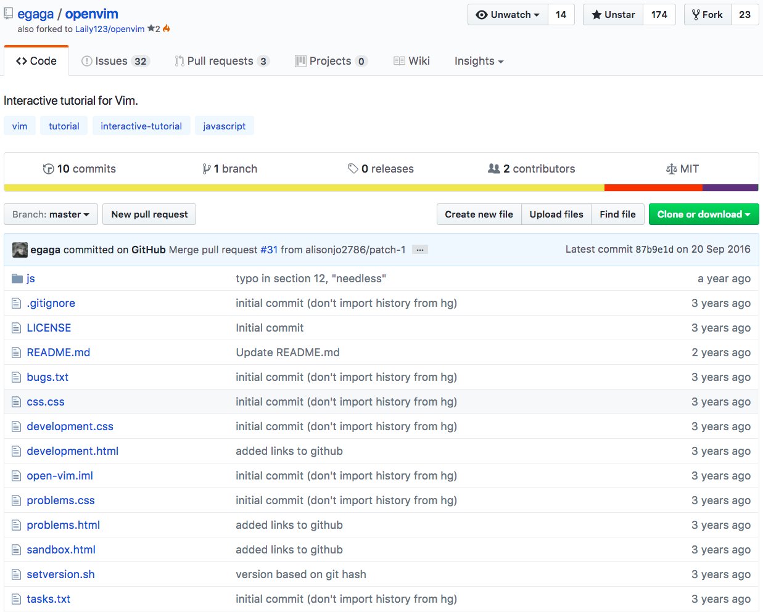
Task: Switch to the Issues tab
Action: pos(115,61)
